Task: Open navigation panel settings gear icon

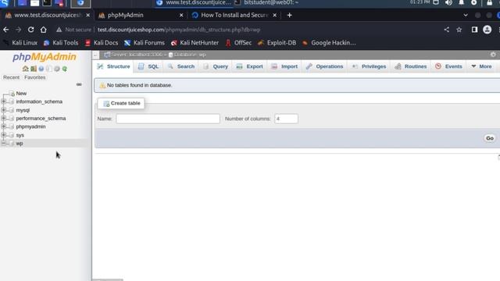Action: click(57, 69)
